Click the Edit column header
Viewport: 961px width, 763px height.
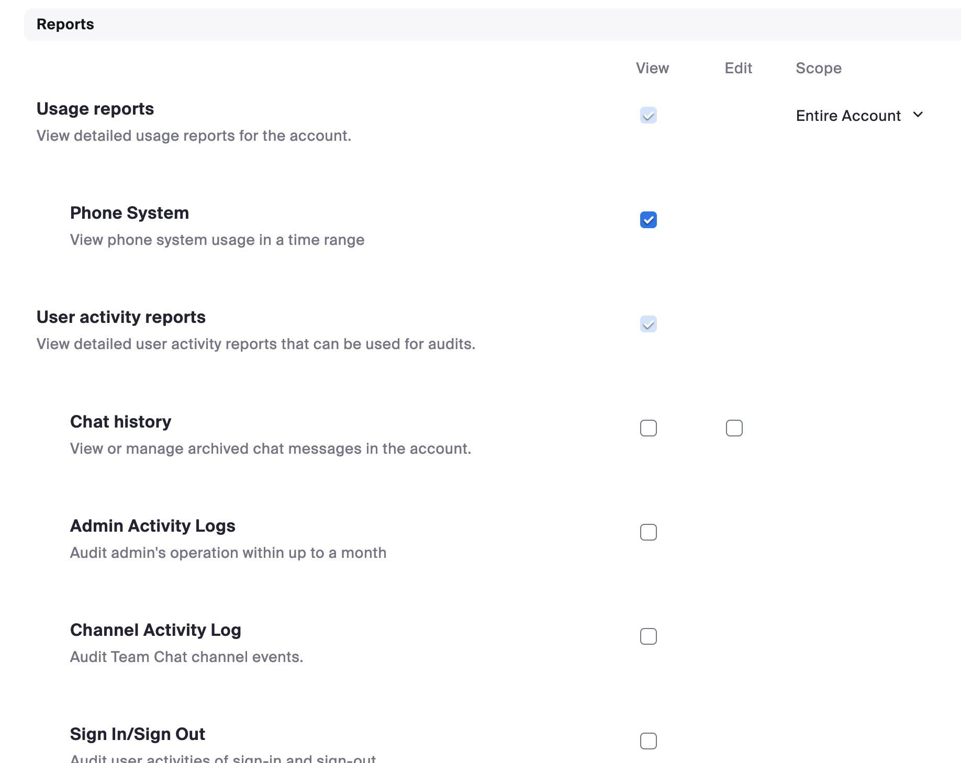pos(738,68)
